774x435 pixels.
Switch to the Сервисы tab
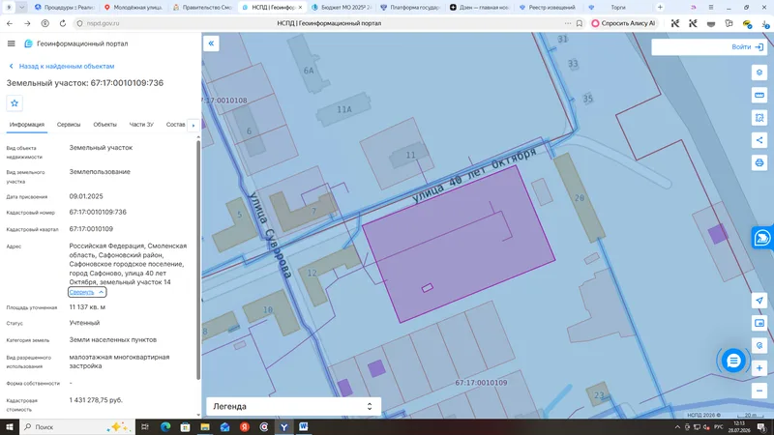tap(69, 125)
